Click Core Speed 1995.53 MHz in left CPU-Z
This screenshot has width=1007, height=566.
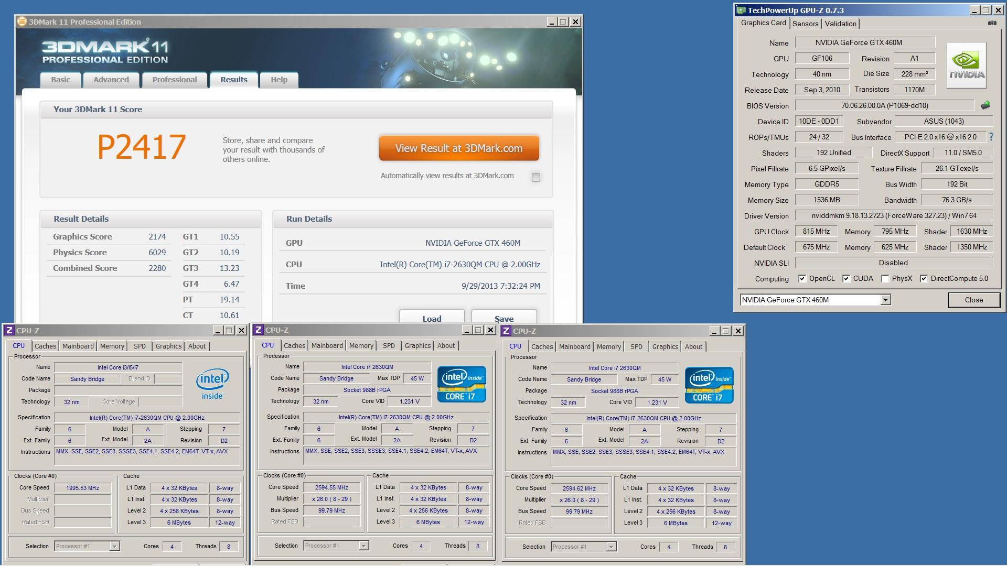[83, 487]
